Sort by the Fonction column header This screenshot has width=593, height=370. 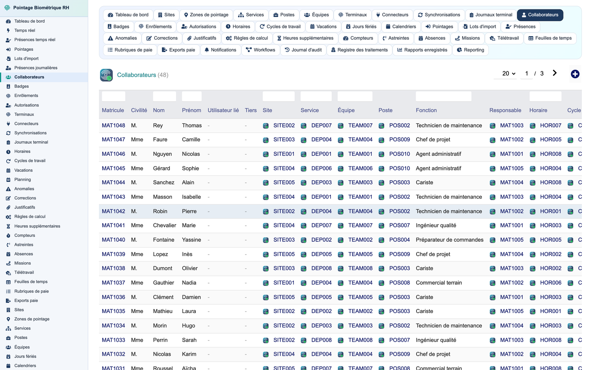click(426, 110)
